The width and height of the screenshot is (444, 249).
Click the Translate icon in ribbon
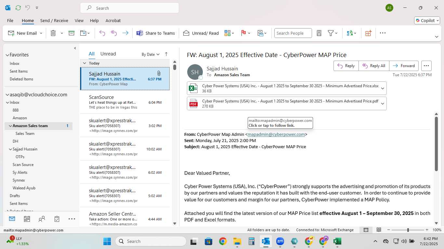[350, 33]
